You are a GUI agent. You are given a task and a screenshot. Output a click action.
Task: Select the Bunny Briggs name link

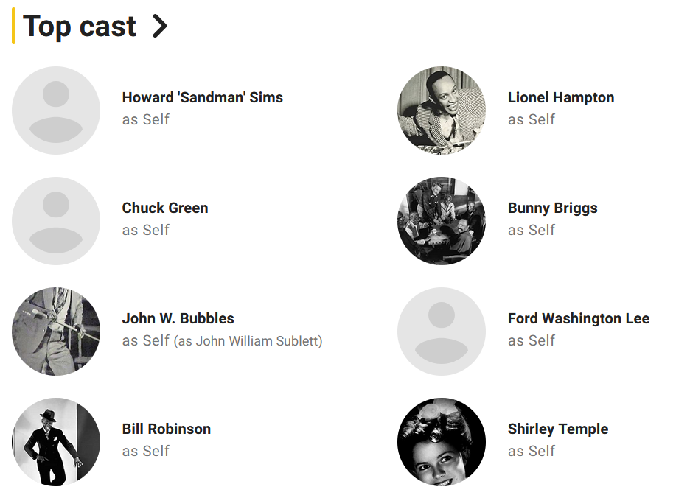[x=553, y=208]
